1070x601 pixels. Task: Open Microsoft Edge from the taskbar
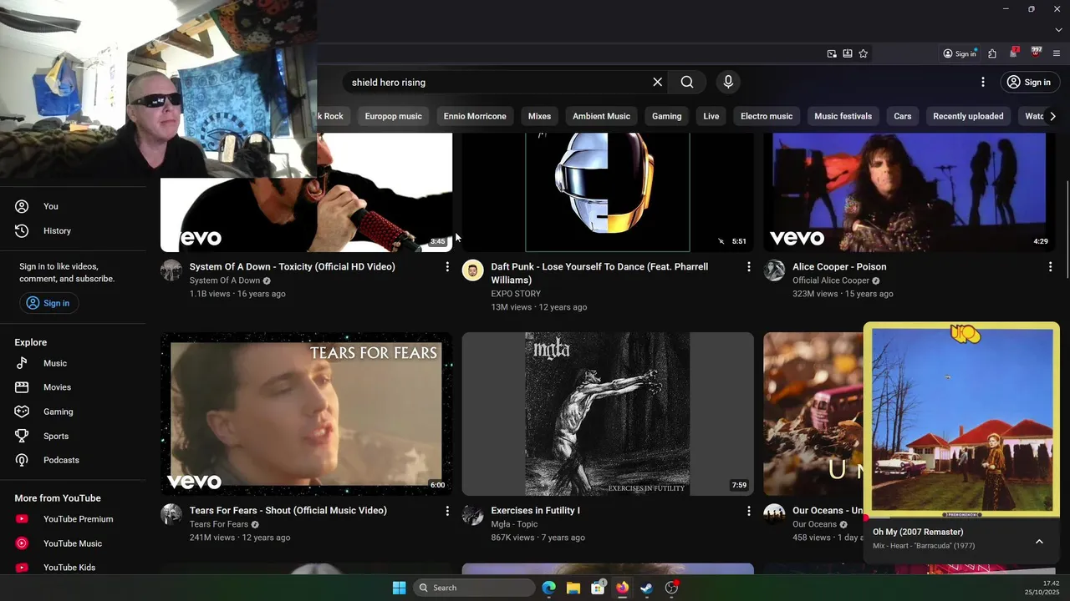pyautogui.click(x=548, y=588)
